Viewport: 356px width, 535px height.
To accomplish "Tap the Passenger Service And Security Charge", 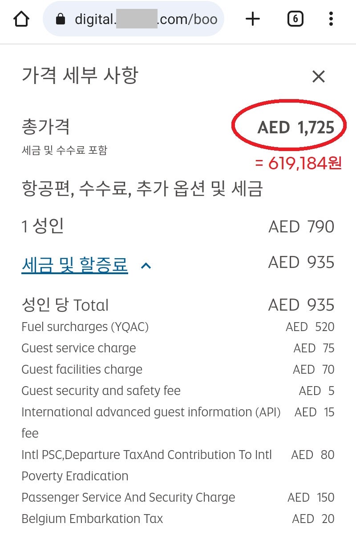I will click(x=128, y=498).
